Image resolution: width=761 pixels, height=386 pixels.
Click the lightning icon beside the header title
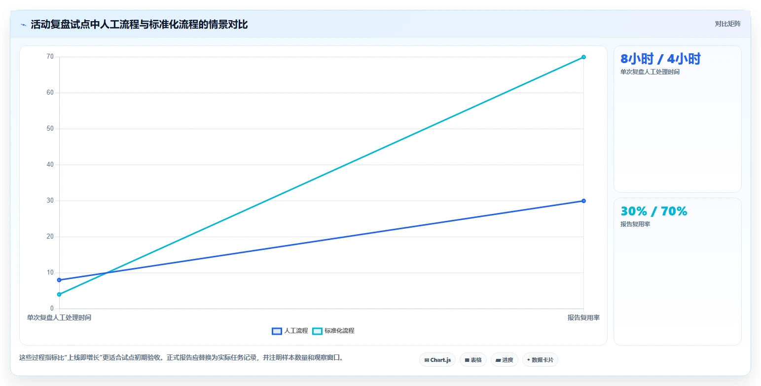[23, 24]
